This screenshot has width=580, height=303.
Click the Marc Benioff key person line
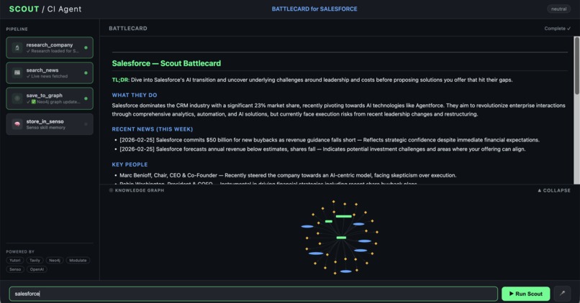288,175
